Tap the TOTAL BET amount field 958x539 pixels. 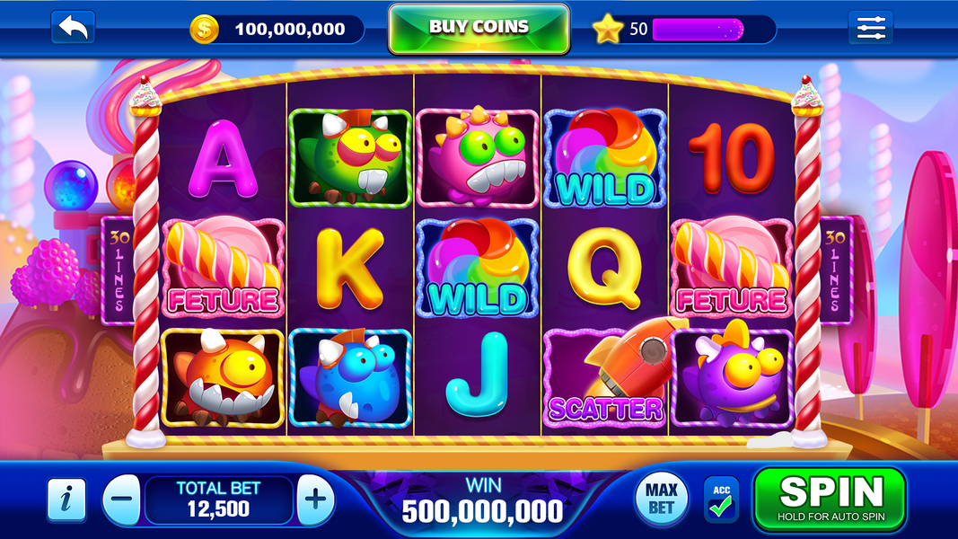[x=219, y=499]
